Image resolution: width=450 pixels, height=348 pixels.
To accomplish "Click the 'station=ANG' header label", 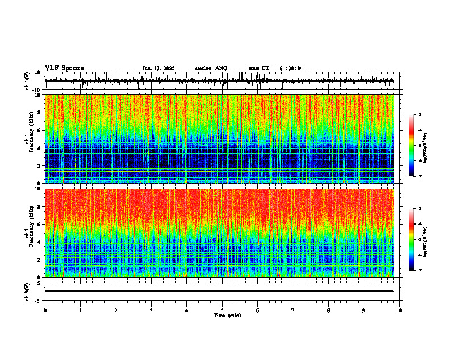I will pyautogui.click(x=211, y=68).
